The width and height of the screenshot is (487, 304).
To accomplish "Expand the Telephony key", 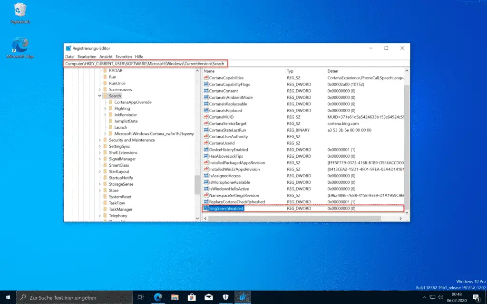I will [100, 216].
